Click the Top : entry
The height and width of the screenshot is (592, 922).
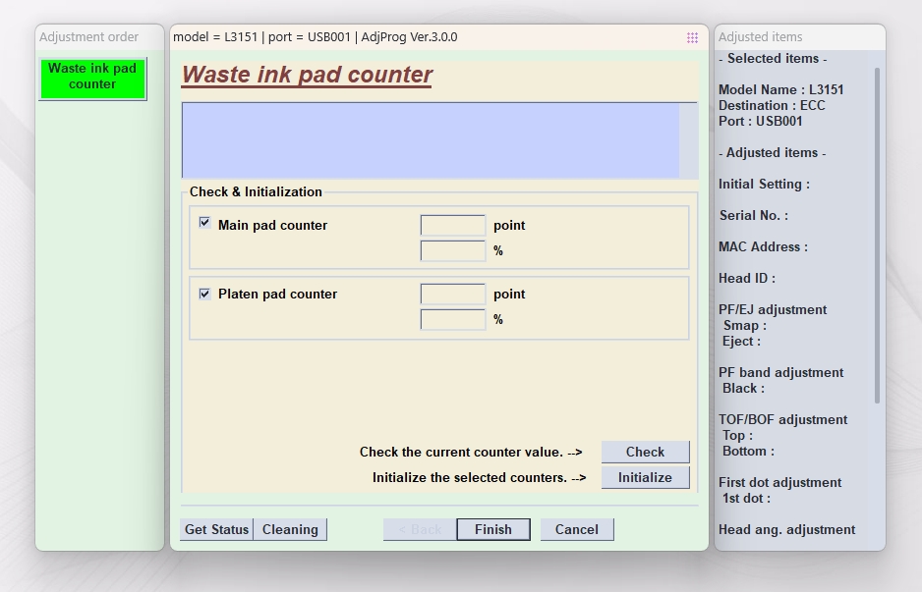click(737, 436)
